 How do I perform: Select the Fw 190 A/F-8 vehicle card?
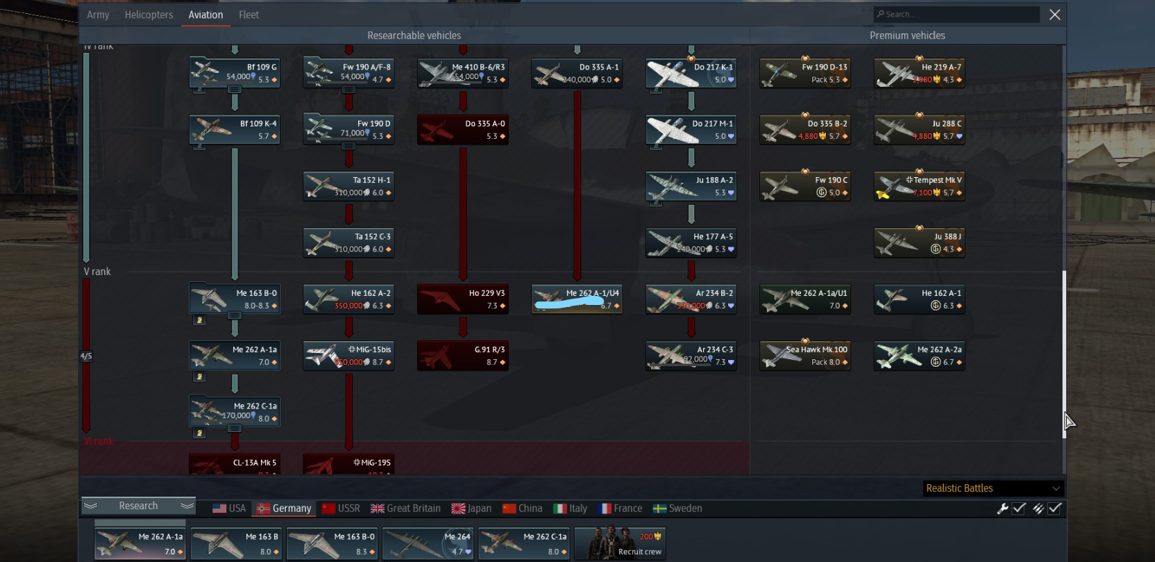tap(348, 73)
